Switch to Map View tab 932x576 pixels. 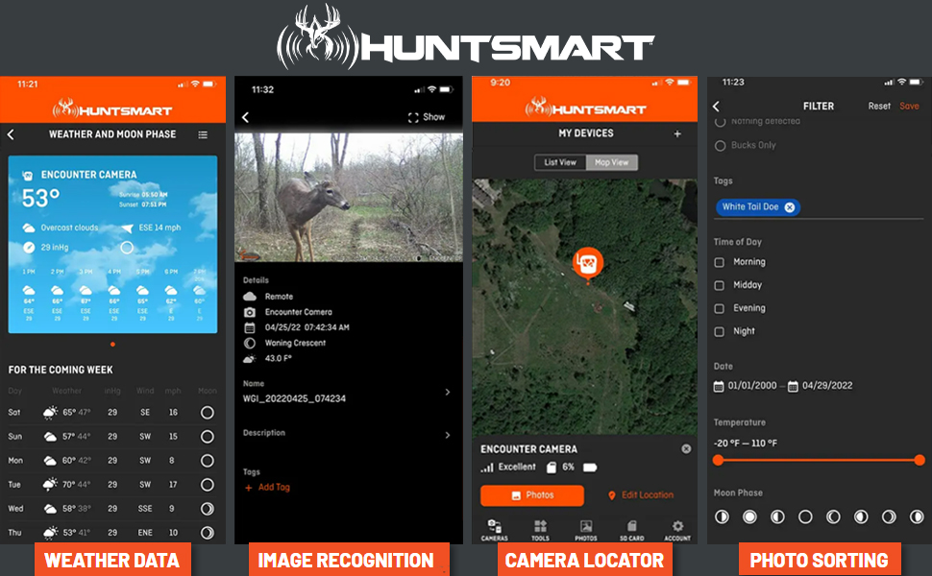612,162
